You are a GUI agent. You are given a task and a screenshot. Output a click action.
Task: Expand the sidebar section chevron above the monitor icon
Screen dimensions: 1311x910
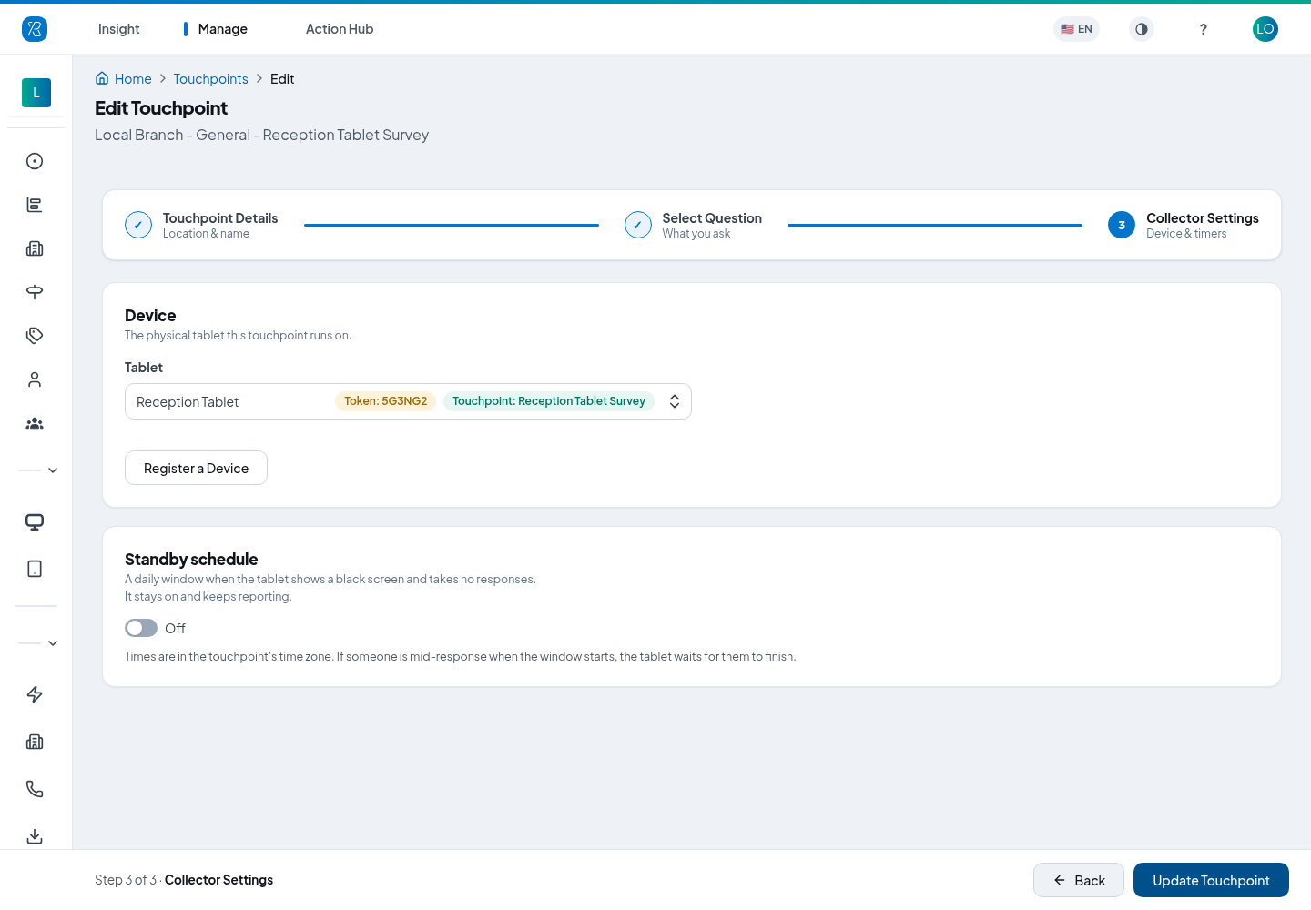coord(53,470)
